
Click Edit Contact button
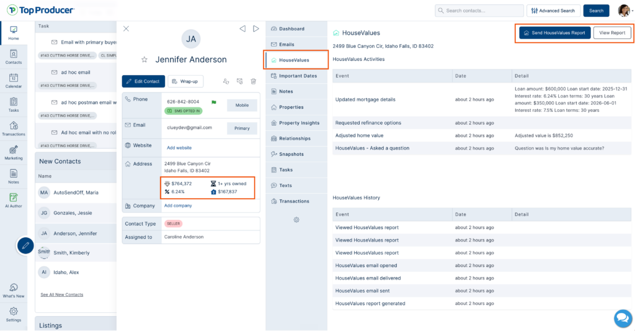coord(143,81)
